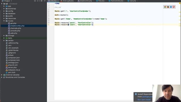This screenshot has height=102, width=181.
Task: Click the Auth::routes(); line
Action: point(61,15)
